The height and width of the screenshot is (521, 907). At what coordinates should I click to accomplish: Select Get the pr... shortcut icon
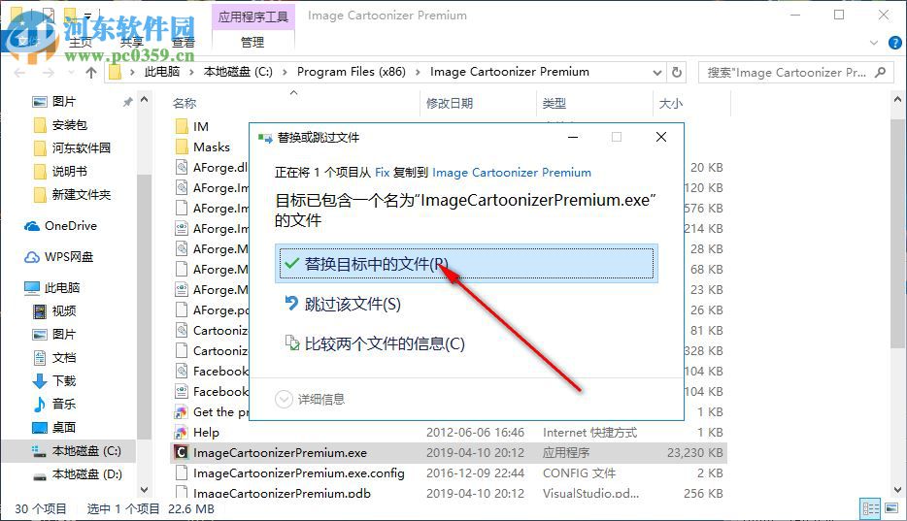click(x=182, y=411)
